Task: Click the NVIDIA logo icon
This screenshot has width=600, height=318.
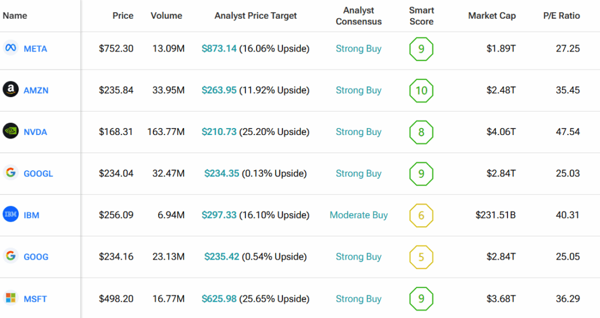Action: pos(11,132)
